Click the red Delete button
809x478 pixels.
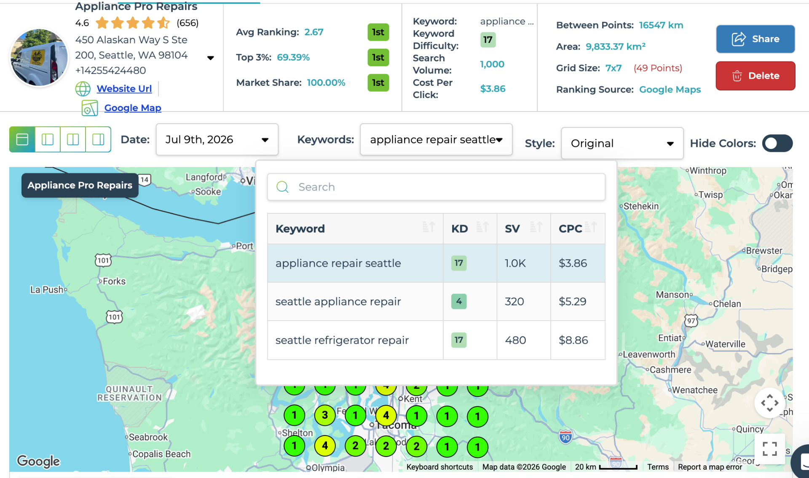click(x=755, y=76)
